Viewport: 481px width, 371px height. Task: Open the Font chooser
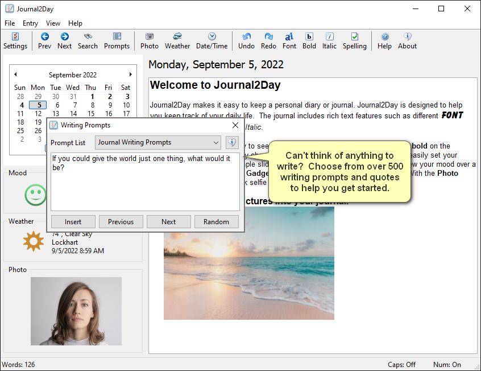pos(289,41)
